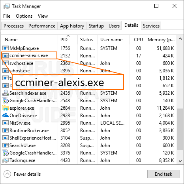
Task: Click the explorer.exe folder icon
Action: coord(6,108)
